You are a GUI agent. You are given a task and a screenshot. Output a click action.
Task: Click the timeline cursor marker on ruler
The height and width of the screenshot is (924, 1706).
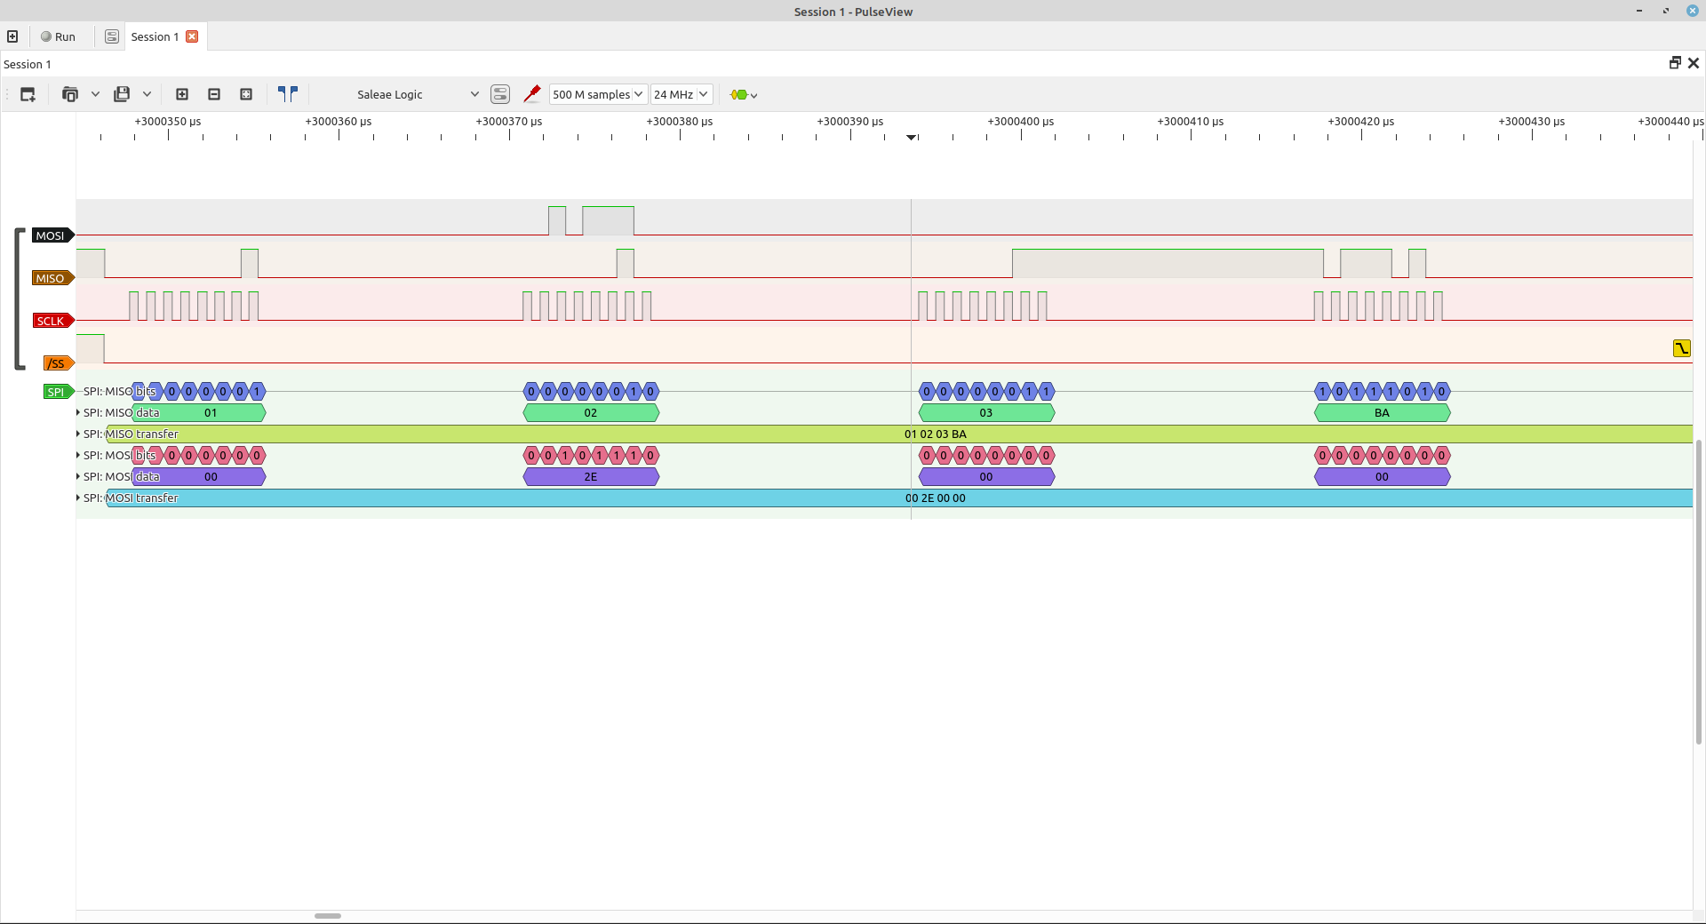[x=912, y=137]
